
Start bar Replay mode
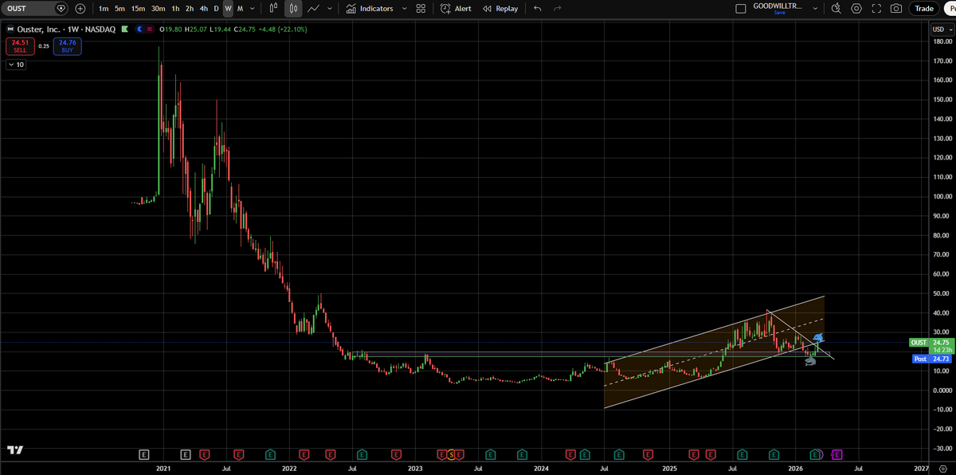coord(500,9)
